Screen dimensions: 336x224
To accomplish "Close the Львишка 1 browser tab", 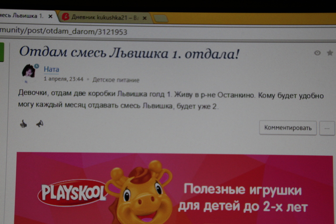I will pyautogui.click(x=51, y=17).
